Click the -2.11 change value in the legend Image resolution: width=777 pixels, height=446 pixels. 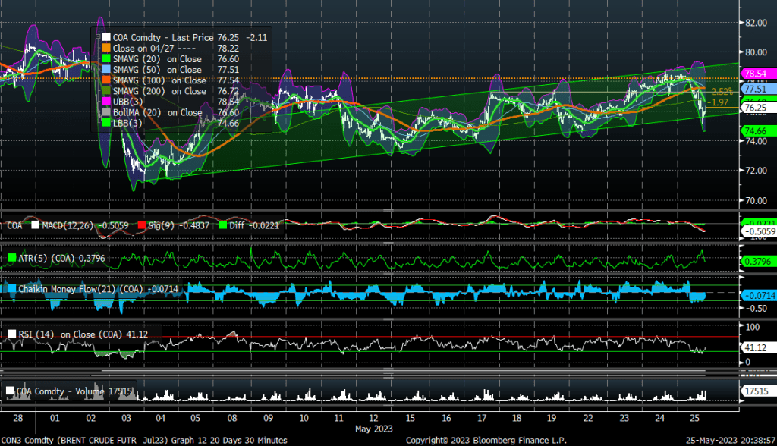click(256, 38)
